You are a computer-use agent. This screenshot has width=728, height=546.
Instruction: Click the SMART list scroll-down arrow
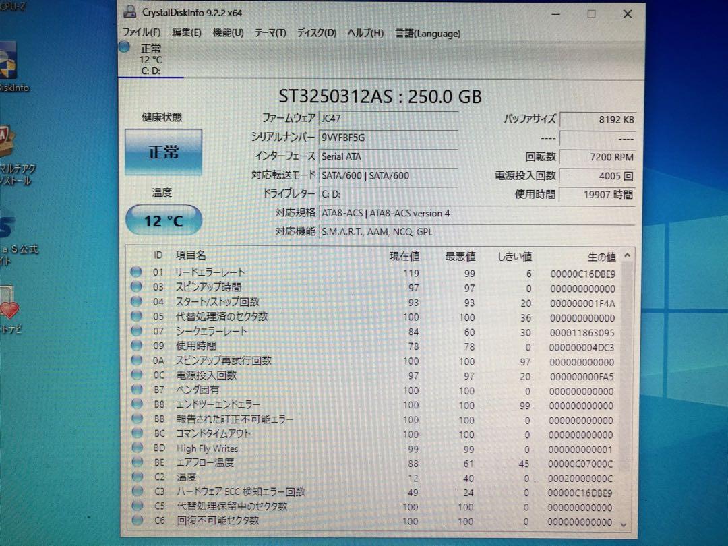[624, 524]
